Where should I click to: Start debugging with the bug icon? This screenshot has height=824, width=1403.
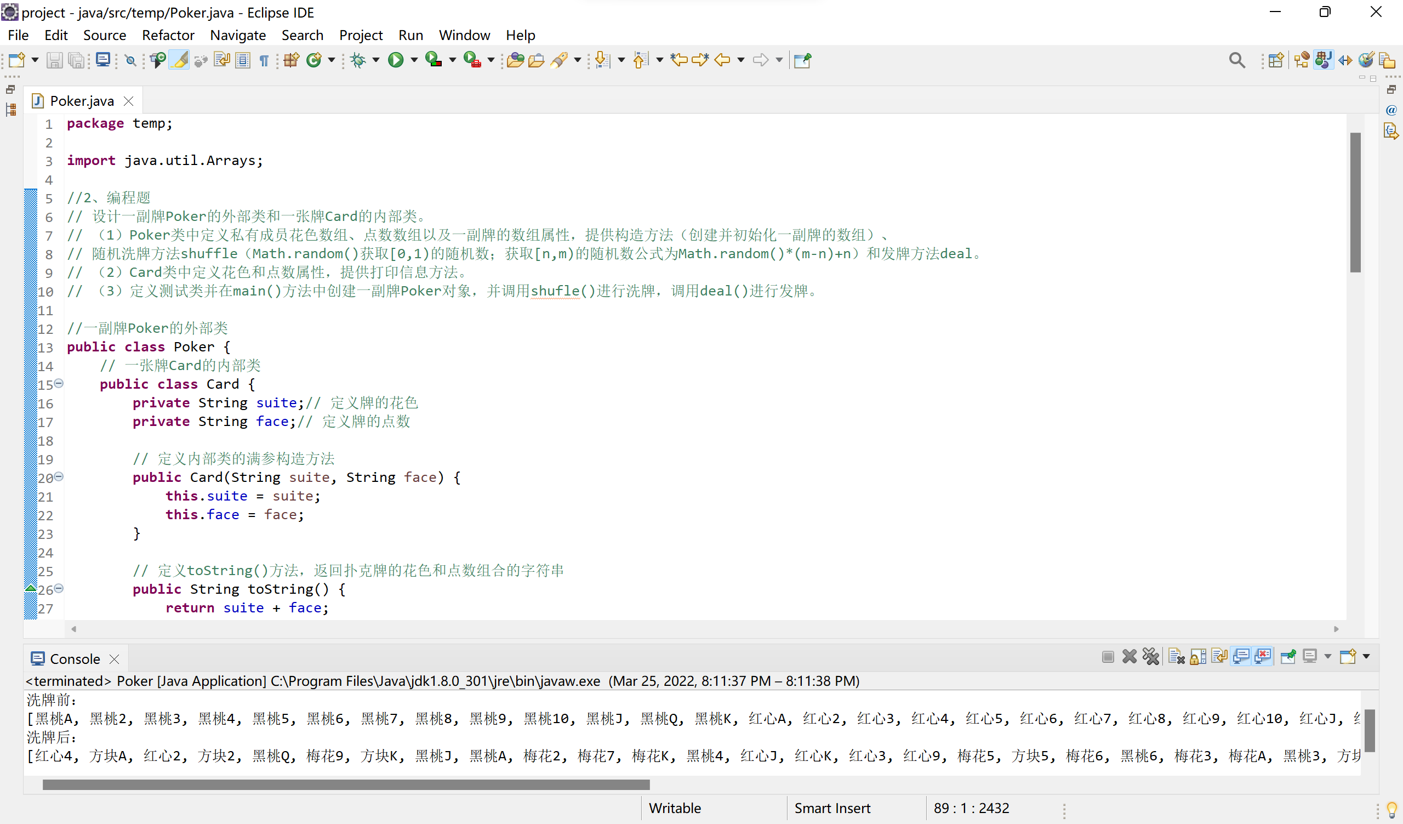coord(358,60)
